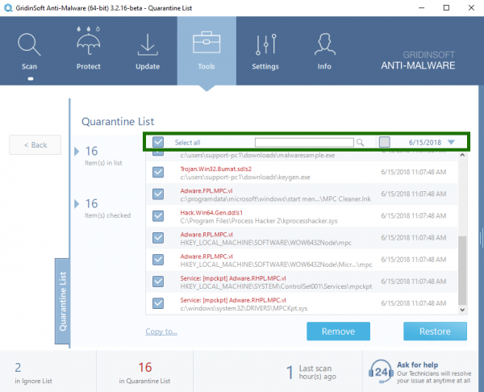Open the Info person icon
Screen dimensions: 484x392
tap(325, 44)
